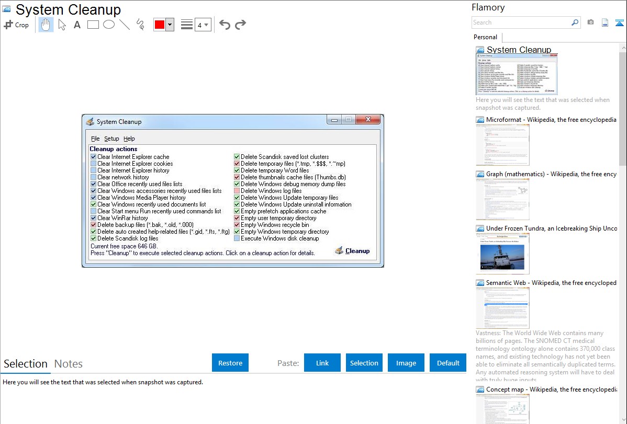
Task: Toggle Delete backup files checkbox
Action: click(93, 225)
